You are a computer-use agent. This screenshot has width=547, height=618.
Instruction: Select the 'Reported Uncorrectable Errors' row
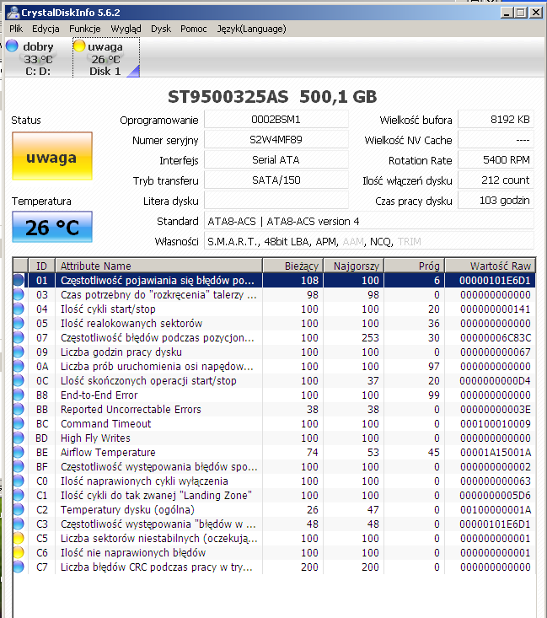[x=131, y=409]
